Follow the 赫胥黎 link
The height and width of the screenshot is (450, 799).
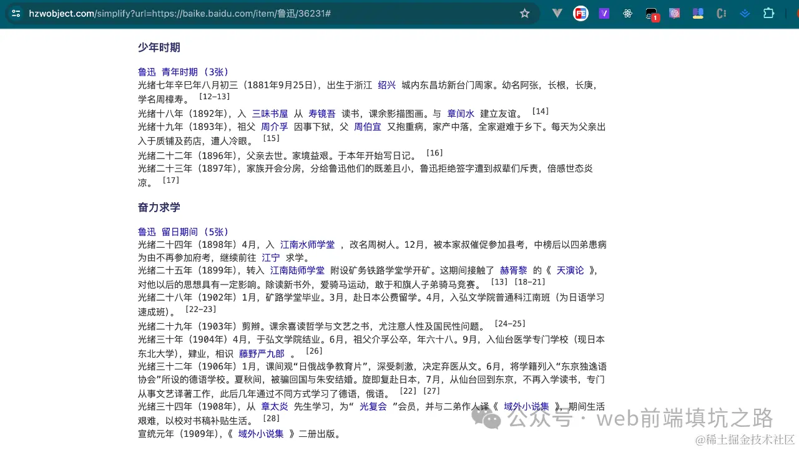coord(514,270)
